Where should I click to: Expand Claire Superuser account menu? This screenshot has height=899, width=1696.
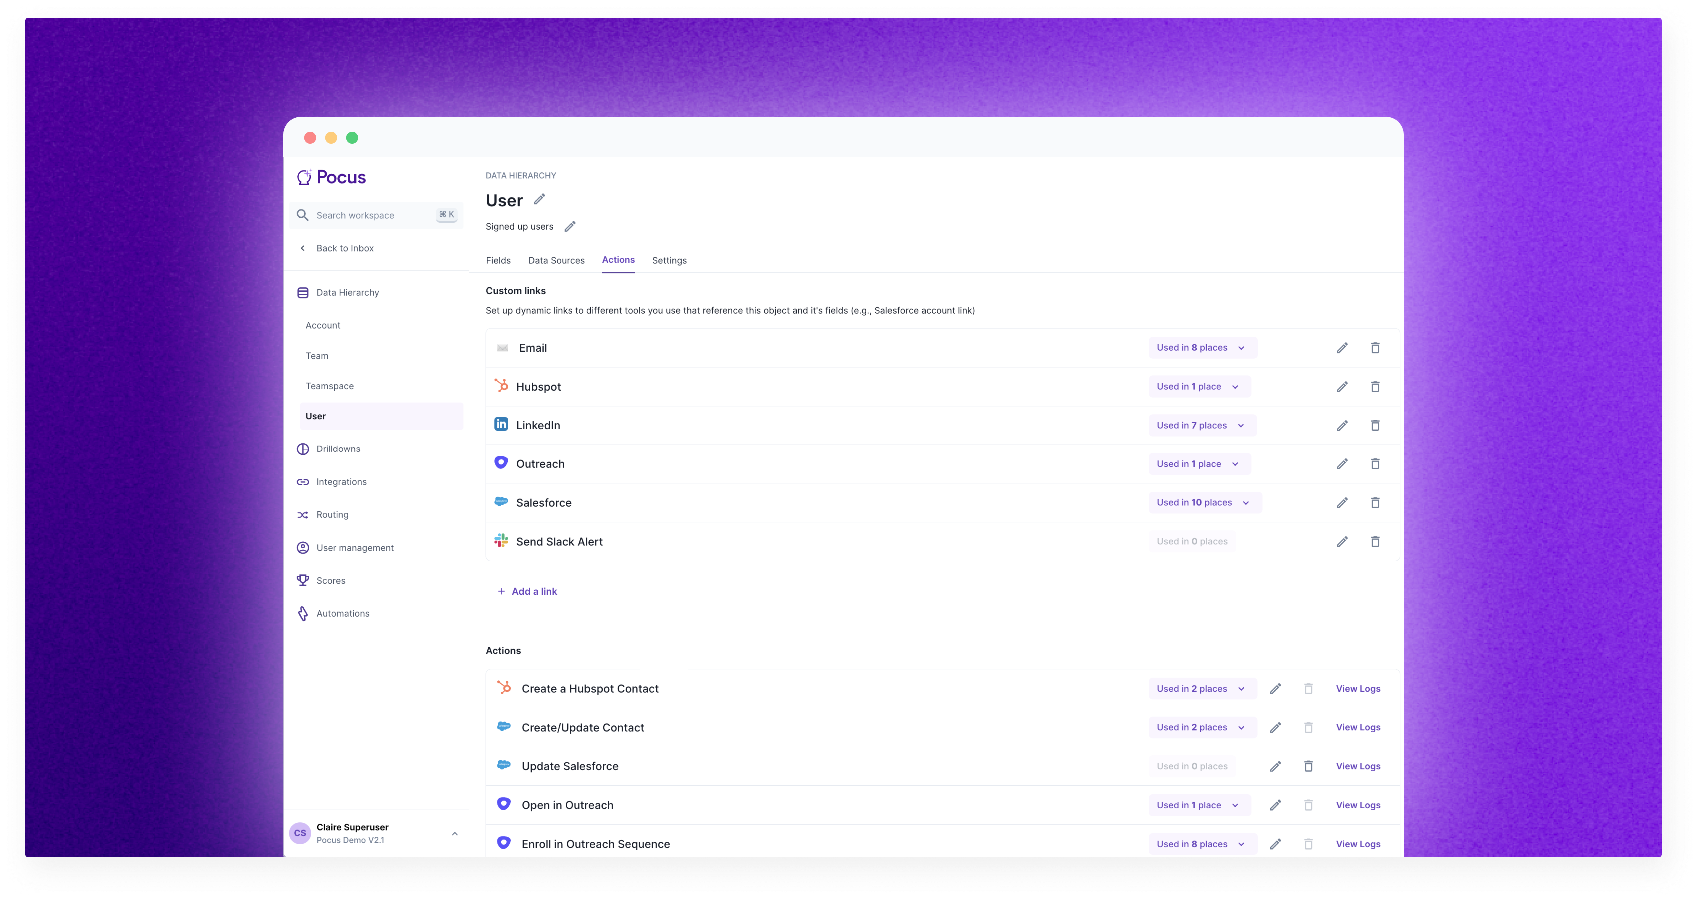click(454, 833)
